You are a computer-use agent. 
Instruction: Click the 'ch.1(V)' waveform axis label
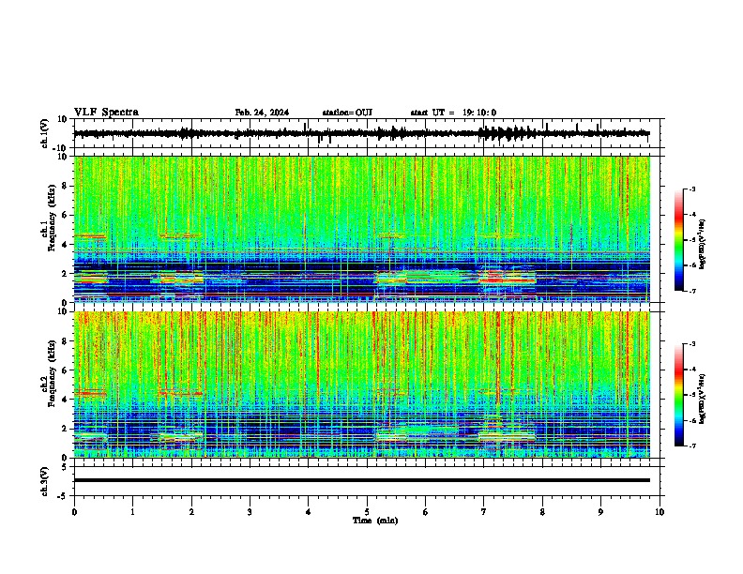click(45, 133)
